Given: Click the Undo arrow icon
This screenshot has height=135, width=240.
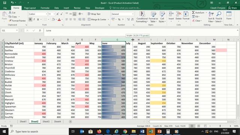Looking at the screenshot, I should click(12, 3).
